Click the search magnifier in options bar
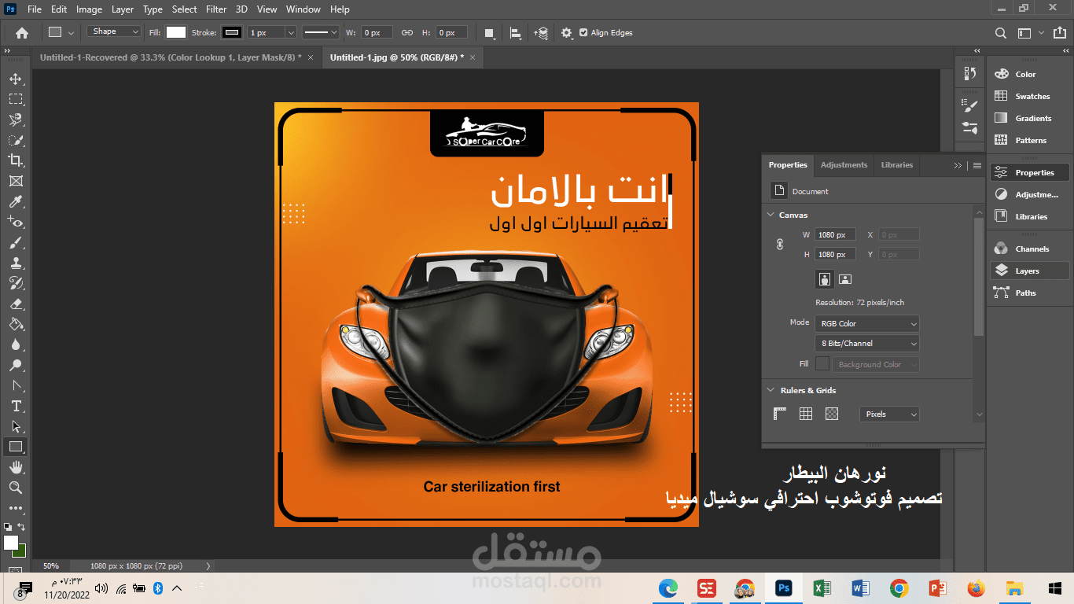1074x604 pixels. click(x=1001, y=33)
